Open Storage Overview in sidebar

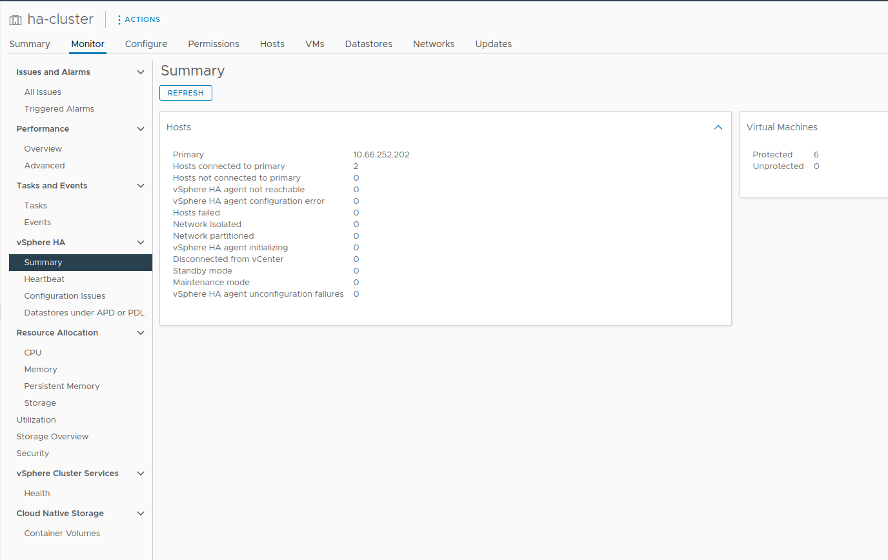pos(52,437)
